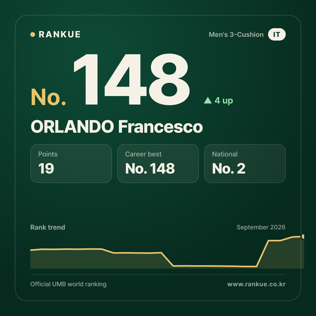Screen dimensions: 316x316
Task: Open the www.rankue.co.kr link
Action: [256, 284]
